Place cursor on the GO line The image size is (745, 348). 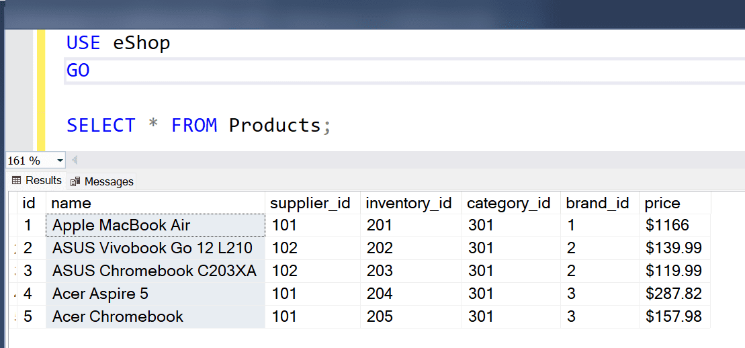[404, 71]
